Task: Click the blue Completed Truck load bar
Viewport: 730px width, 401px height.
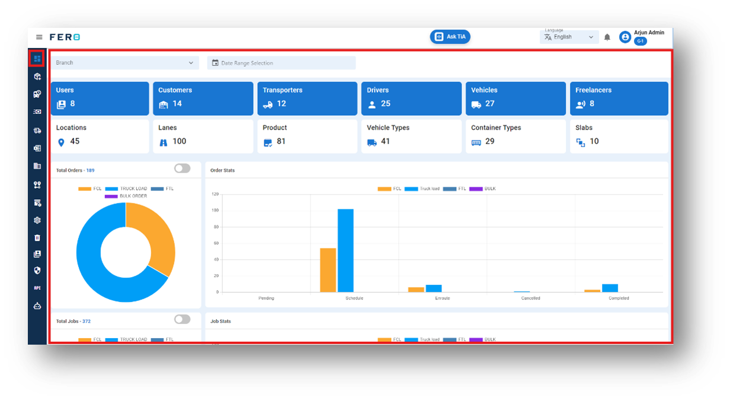Action: (610, 288)
